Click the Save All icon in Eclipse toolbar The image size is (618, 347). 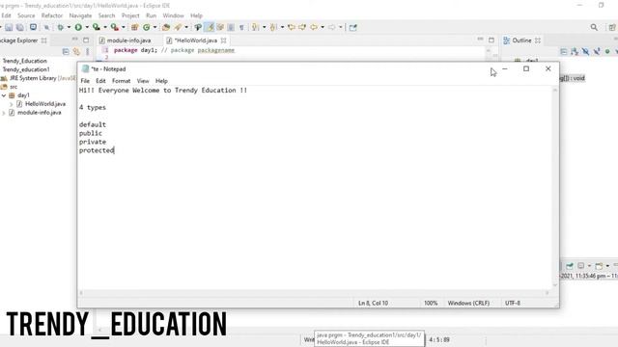(x=19, y=27)
